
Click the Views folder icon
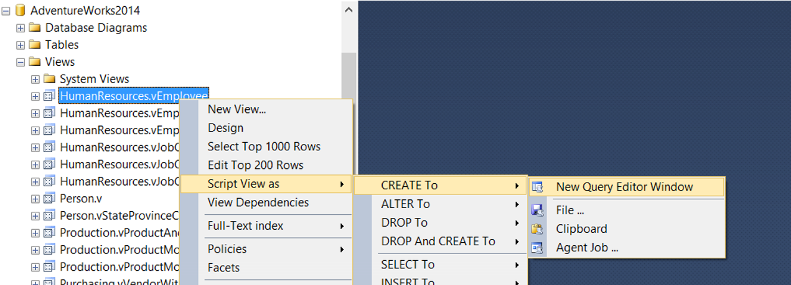click(x=35, y=62)
